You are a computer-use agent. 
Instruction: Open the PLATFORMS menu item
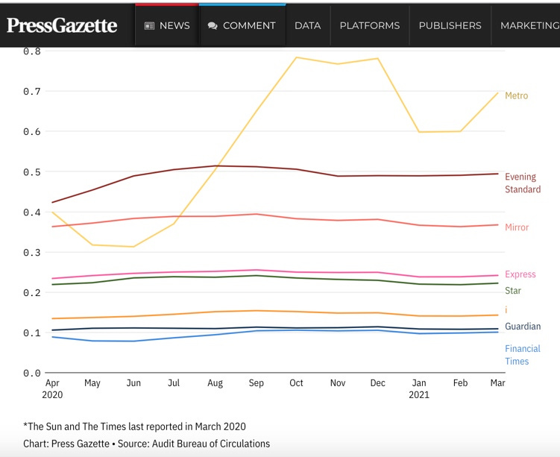(x=370, y=25)
